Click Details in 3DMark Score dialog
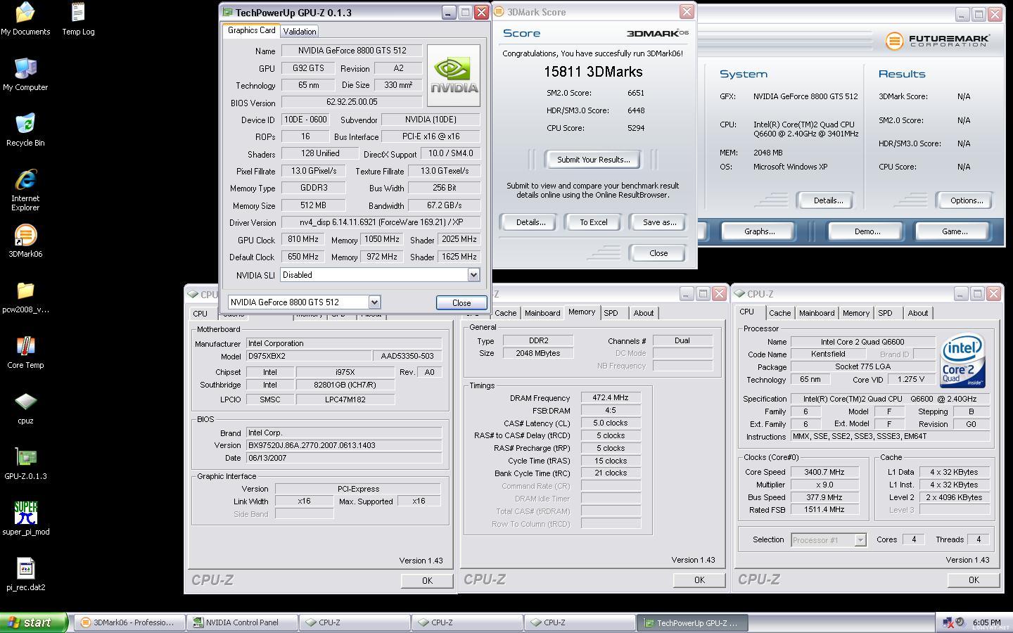The height and width of the screenshot is (633, 1013). point(530,222)
